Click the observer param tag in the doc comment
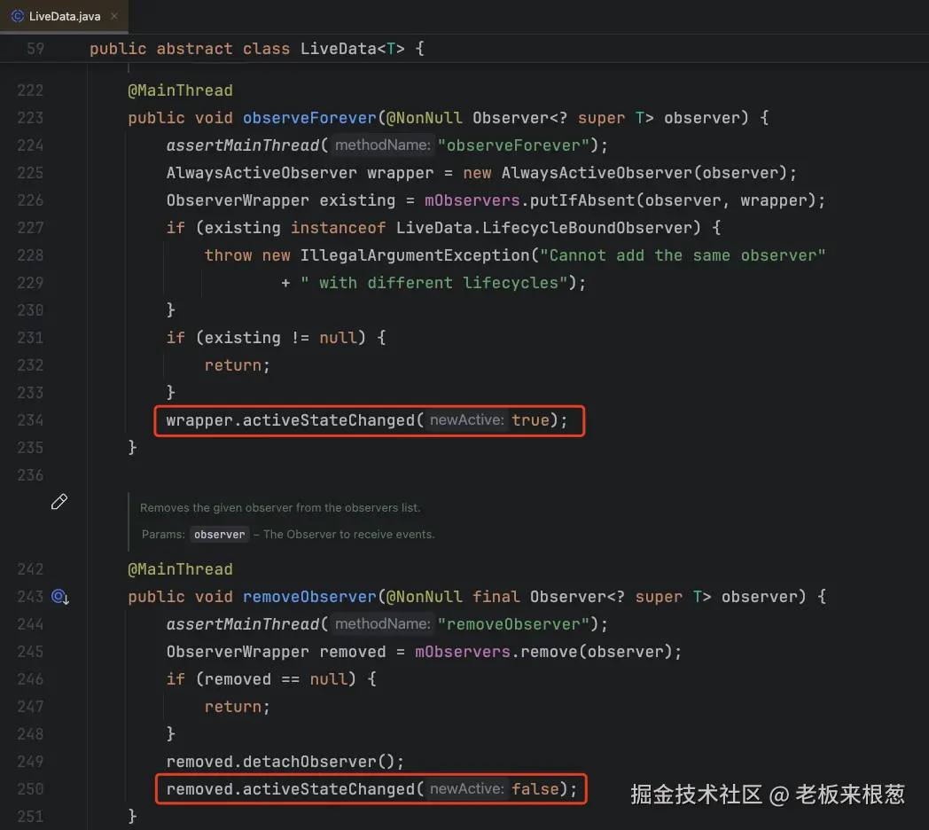The height and width of the screenshot is (830, 929). (x=219, y=534)
